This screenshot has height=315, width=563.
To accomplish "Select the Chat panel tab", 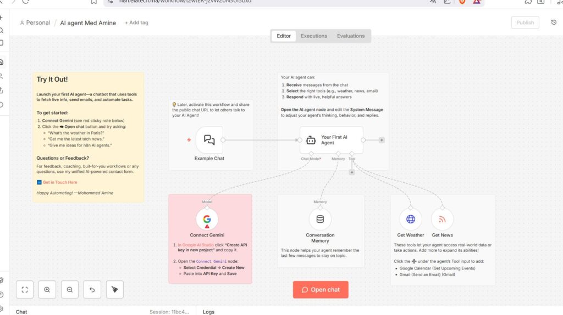I will (x=21, y=312).
